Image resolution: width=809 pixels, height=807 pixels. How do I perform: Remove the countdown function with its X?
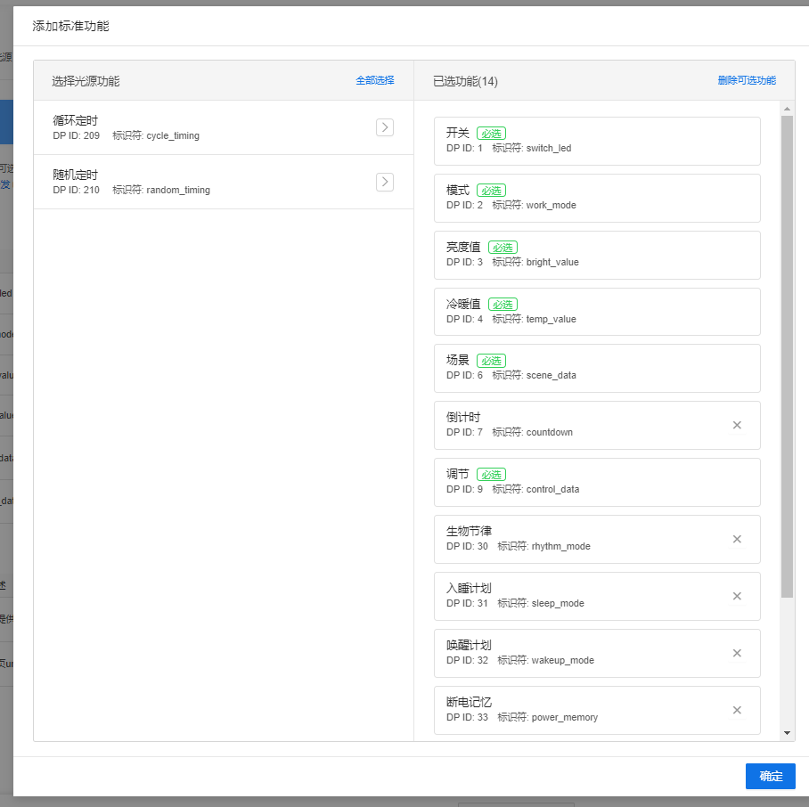point(737,425)
